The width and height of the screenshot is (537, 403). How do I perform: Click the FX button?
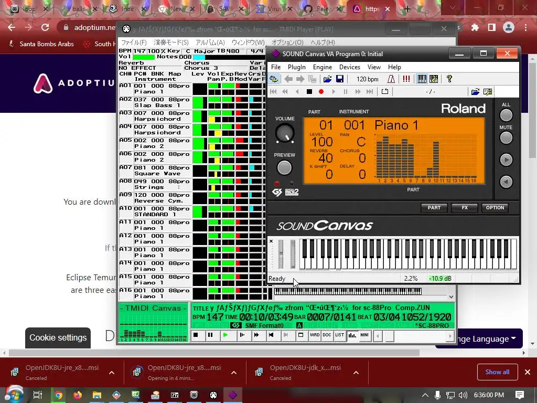465,208
